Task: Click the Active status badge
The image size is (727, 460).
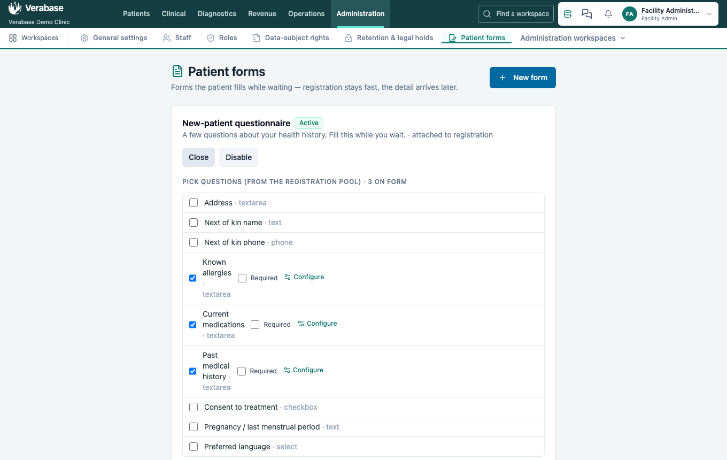Action: 309,123
